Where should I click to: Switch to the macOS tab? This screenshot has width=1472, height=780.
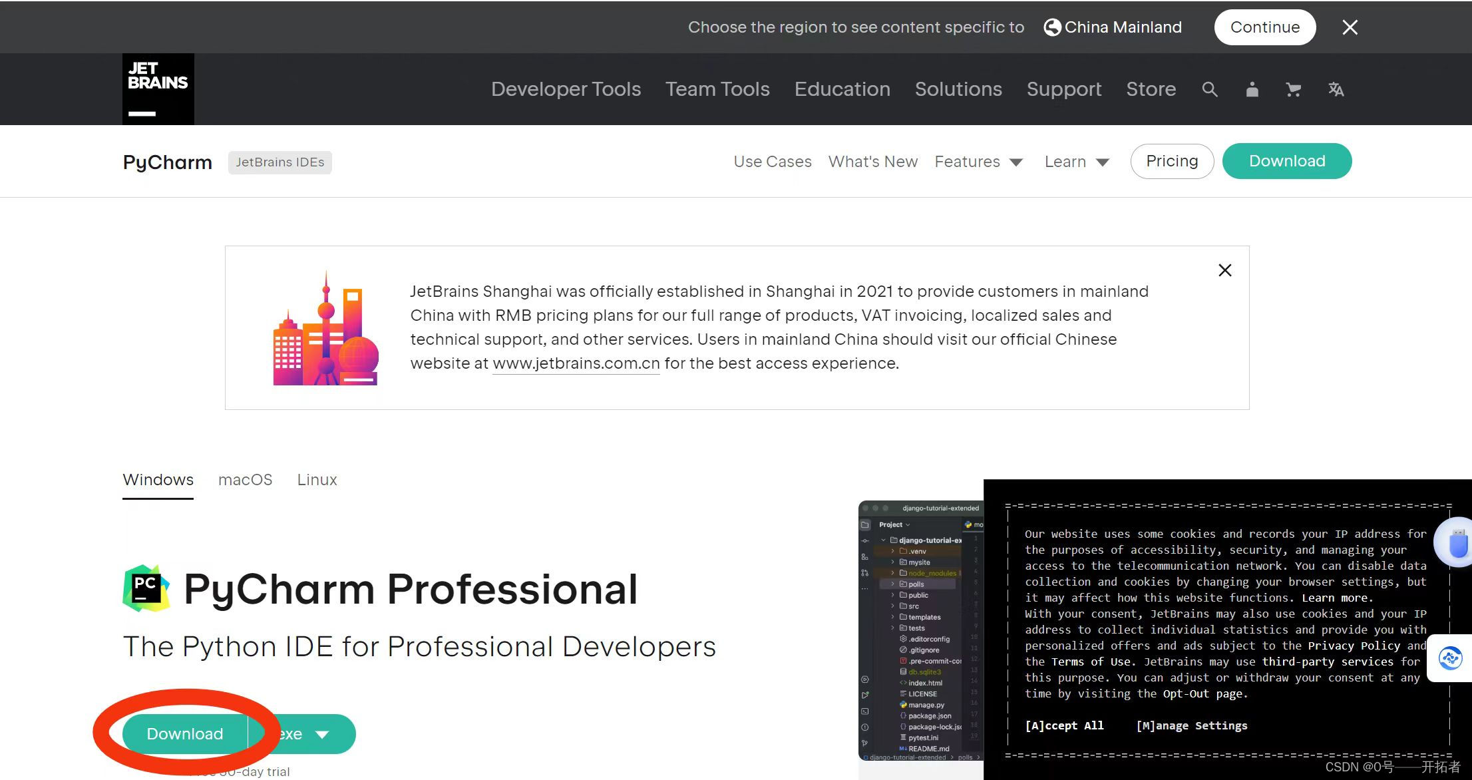pos(245,479)
